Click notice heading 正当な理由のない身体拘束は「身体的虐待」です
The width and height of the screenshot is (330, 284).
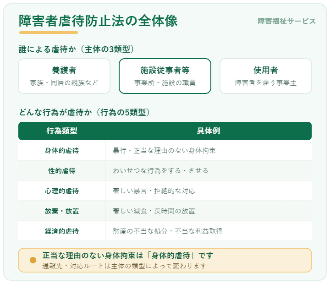coord(128,256)
